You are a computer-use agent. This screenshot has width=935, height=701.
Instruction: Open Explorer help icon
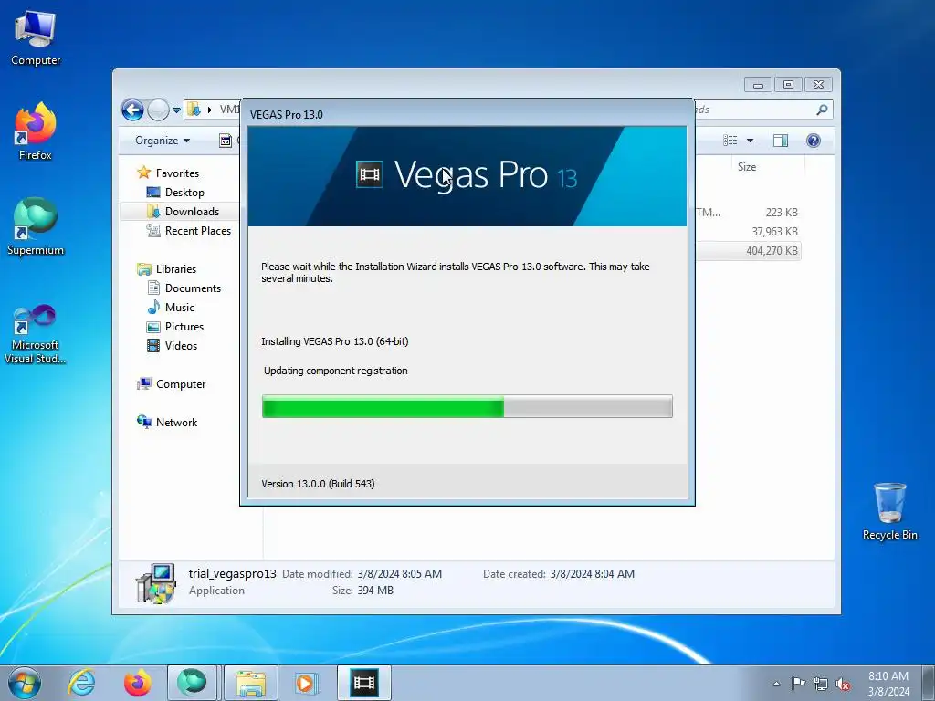point(814,141)
